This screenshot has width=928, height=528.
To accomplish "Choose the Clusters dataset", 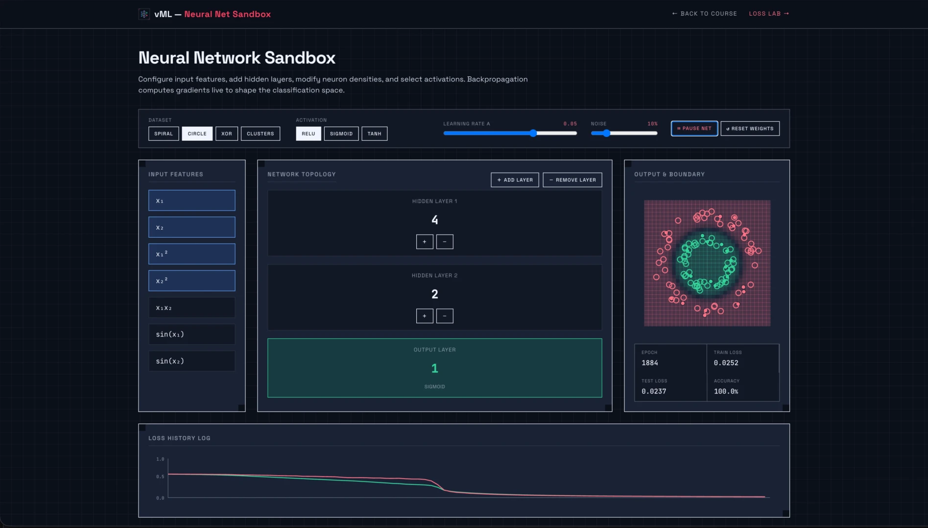I will point(261,133).
